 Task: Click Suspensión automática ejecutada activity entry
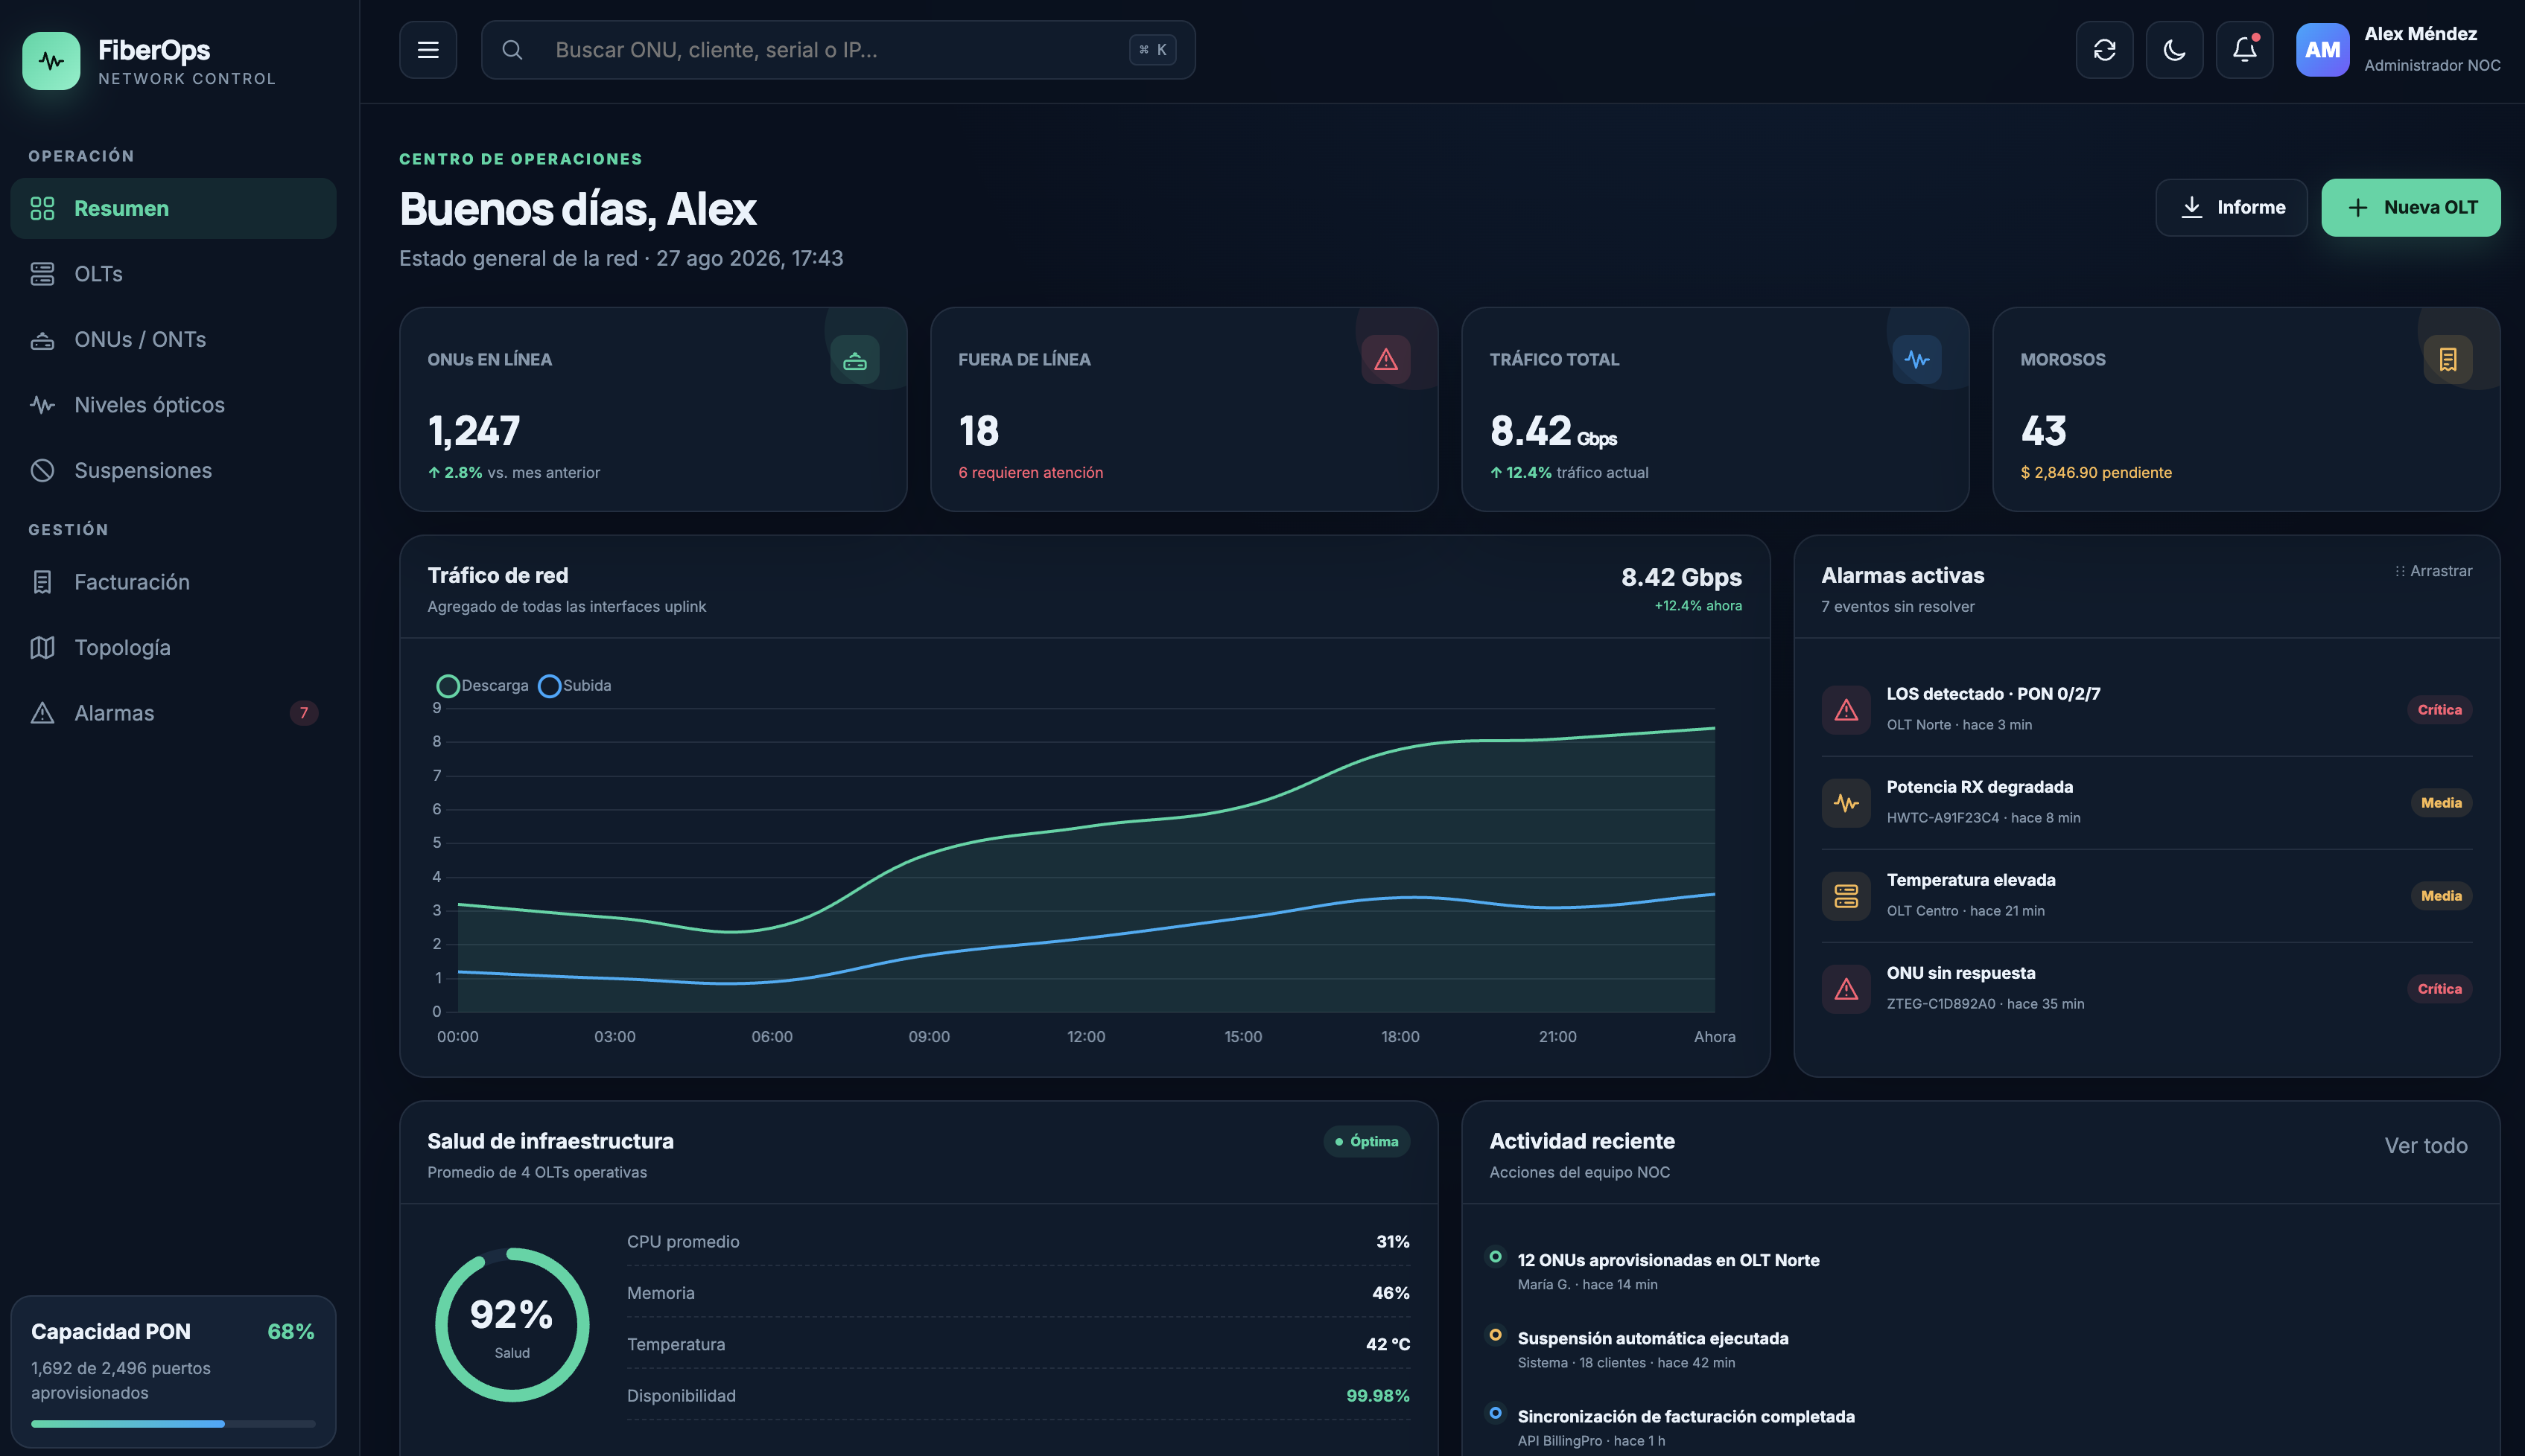click(1653, 1349)
